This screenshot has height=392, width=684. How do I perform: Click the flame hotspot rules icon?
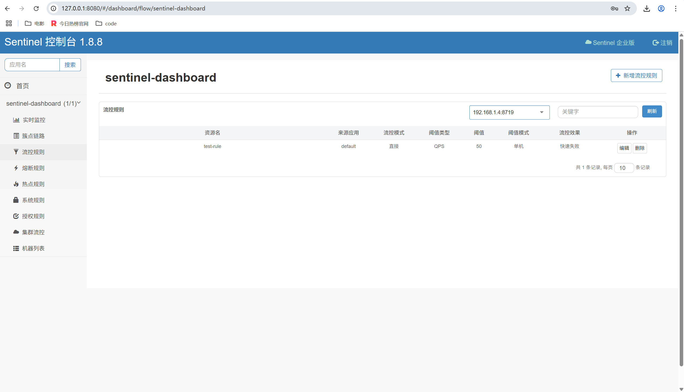coord(16,184)
